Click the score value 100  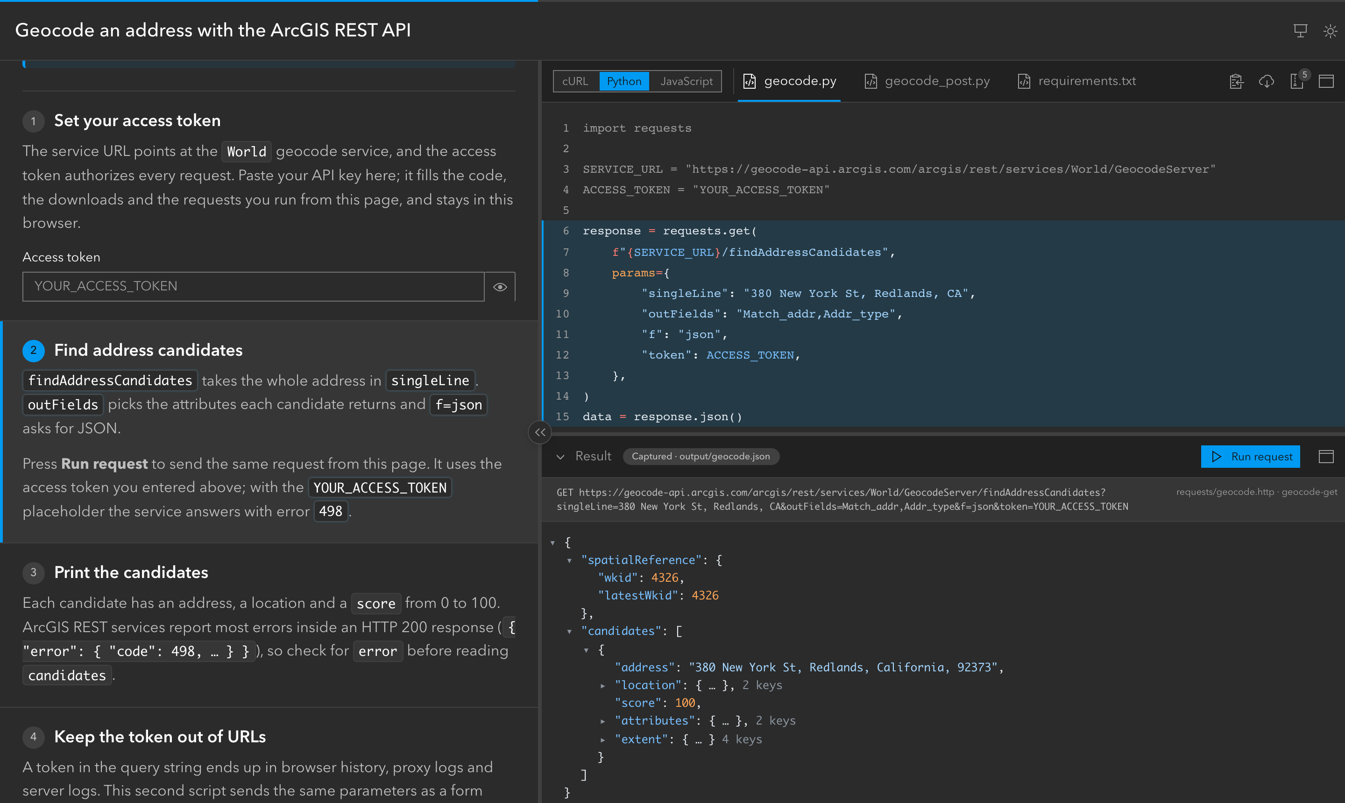[685, 703]
